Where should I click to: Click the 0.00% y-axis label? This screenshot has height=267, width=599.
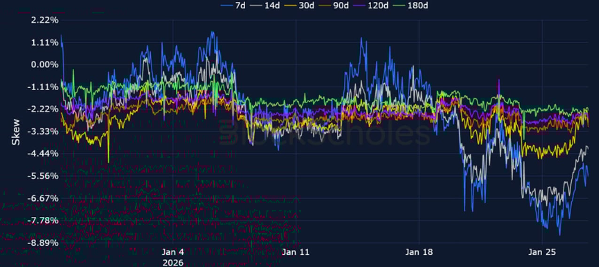click(x=45, y=65)
